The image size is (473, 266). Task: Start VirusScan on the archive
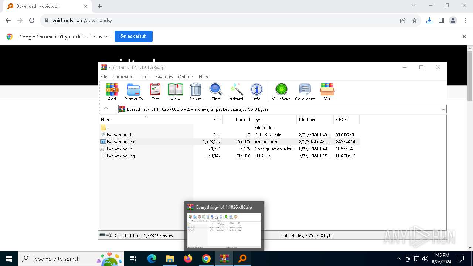(x=281, y=92)
